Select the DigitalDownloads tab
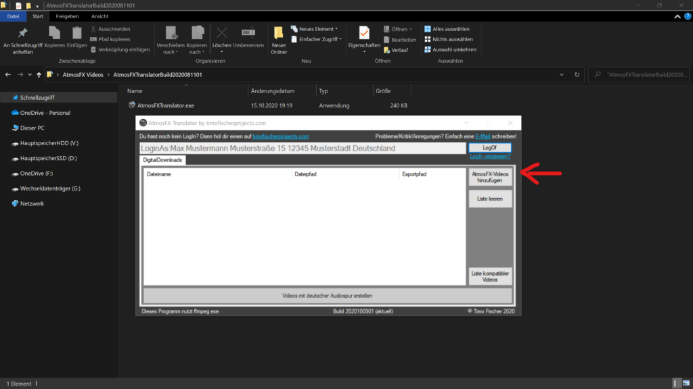This screenshot has height=389, width=693. (x=162, y=160)
